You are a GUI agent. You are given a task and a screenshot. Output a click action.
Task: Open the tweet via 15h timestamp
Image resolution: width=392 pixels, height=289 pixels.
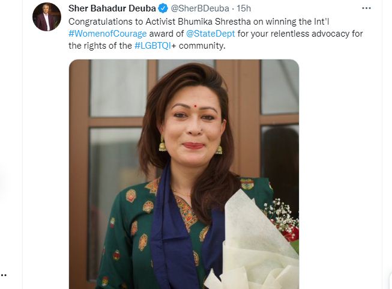click(x=243, y=8)
